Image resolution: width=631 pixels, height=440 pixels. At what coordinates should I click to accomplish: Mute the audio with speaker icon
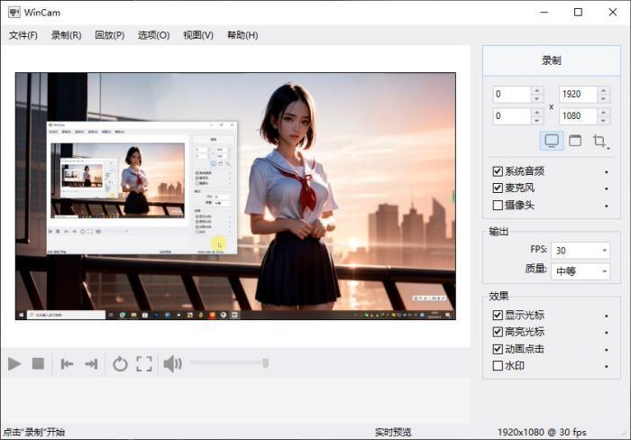(172, 363)
